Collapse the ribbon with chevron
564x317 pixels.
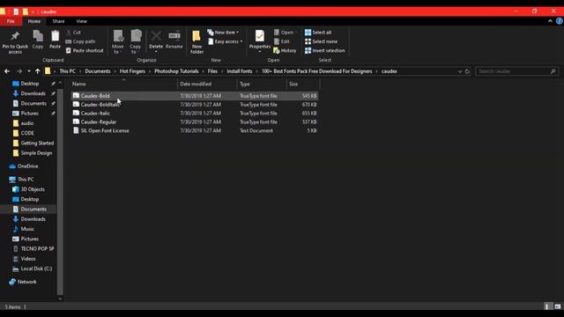coord(550,21)
